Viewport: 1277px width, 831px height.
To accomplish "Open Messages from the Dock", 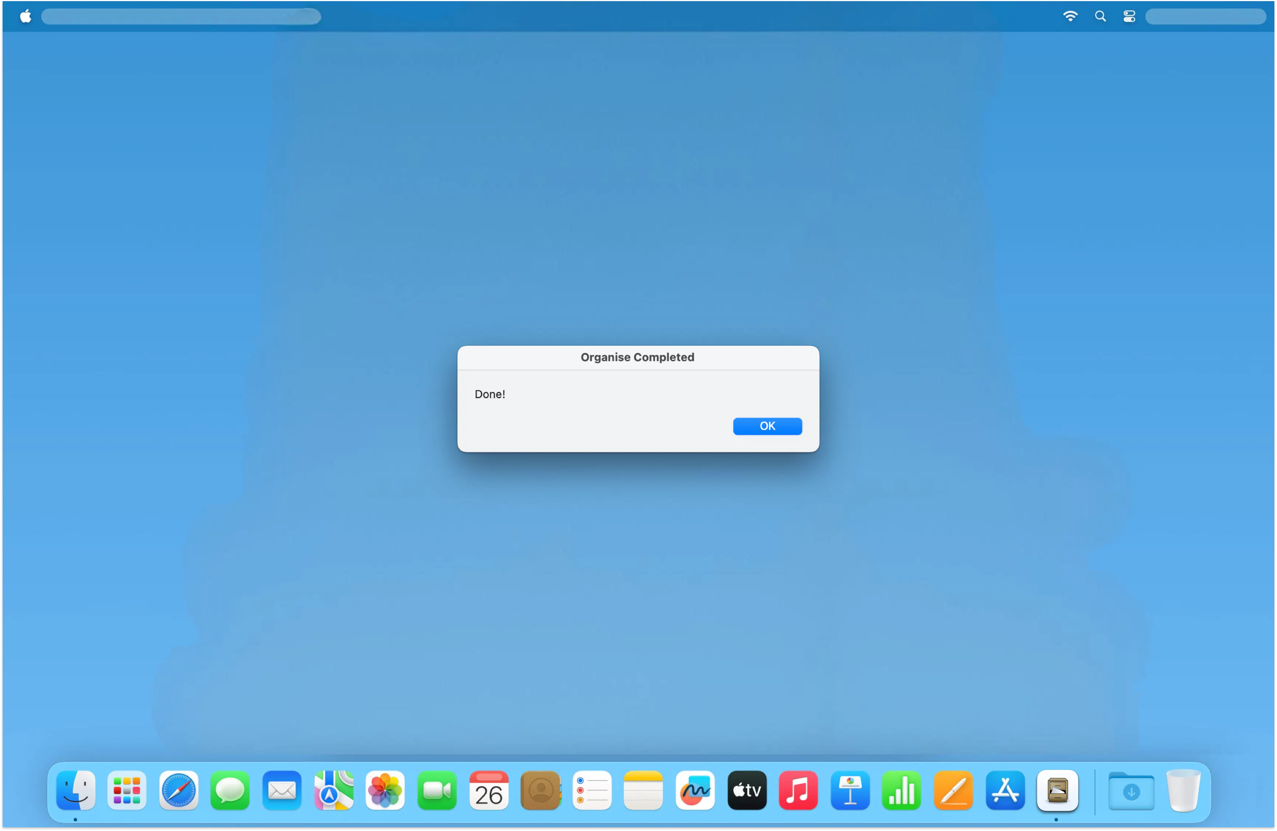I will [230, 790].
